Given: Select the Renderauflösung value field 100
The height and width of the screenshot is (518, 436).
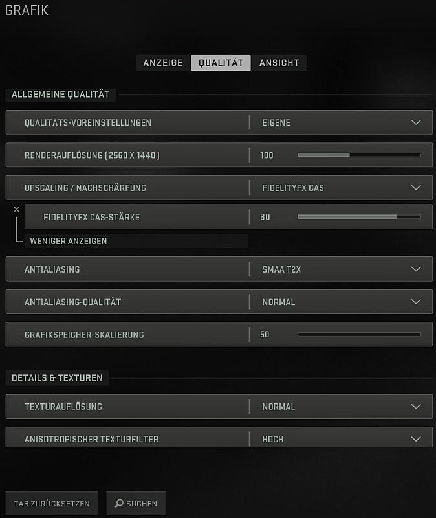Looking at the screenshot, I should pyautogui.click(x=267, y=155).
